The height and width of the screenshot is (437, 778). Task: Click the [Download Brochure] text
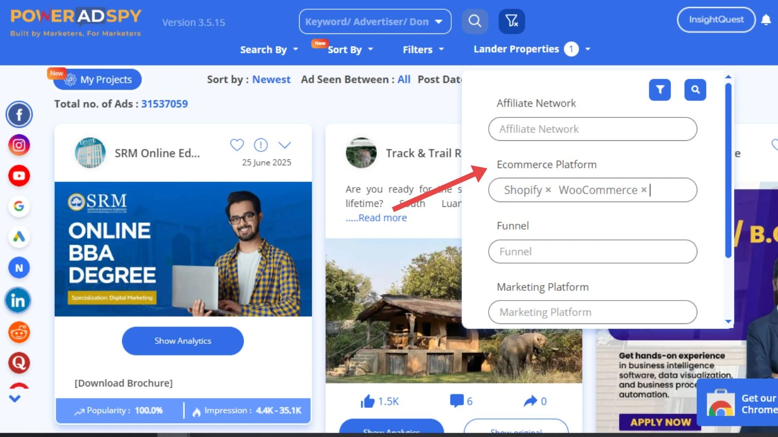[x=124, y=383]
